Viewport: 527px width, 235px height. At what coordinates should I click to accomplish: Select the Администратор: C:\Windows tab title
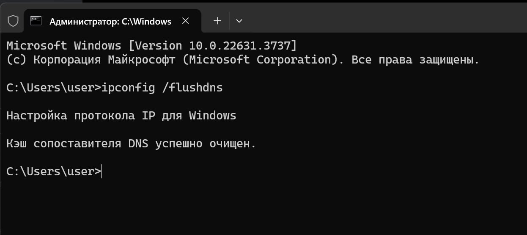[110, 21]
